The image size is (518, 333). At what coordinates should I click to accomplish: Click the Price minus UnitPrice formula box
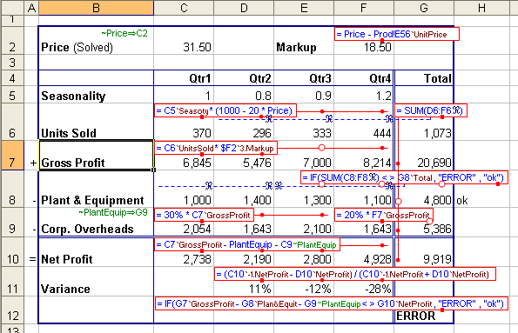coord(397,34)
